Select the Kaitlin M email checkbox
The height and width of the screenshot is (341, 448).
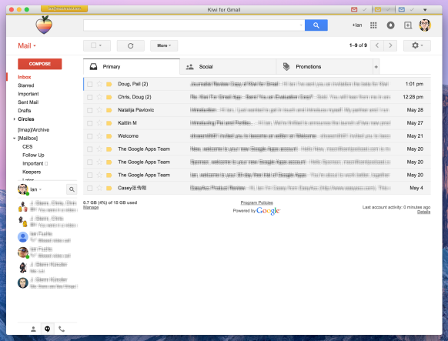[x=90, y=123]
